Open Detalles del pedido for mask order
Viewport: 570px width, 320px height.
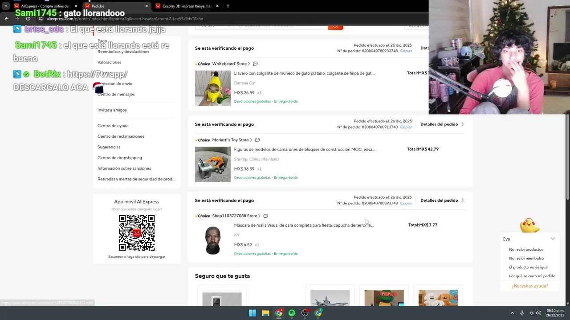coord(442,200)
